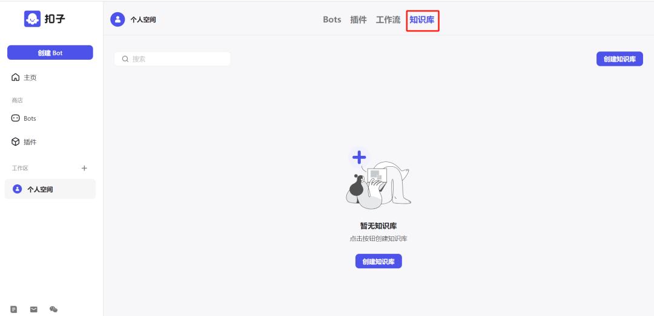654x316 pixels.
Task: Open the document icon in the sidebar footer
Action: click(14, 309)
